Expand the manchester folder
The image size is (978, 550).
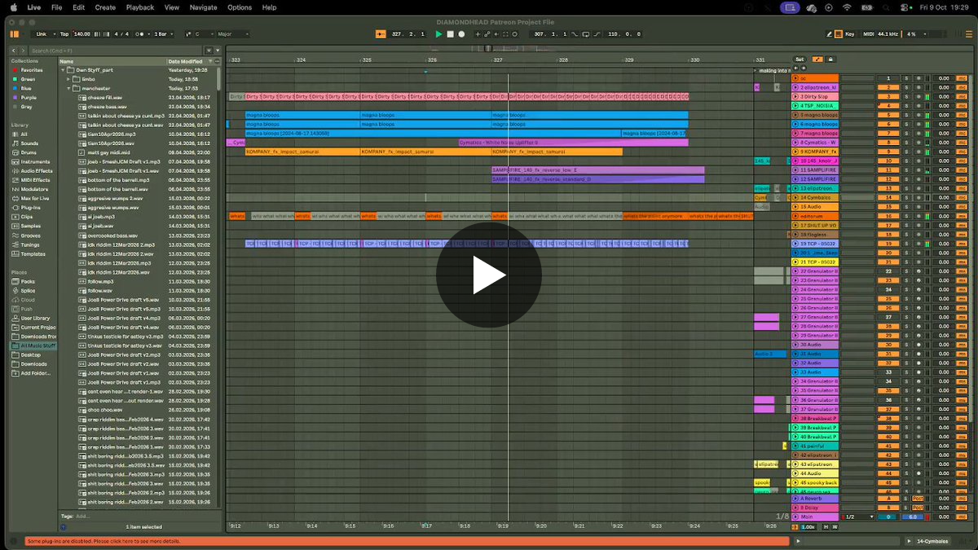[68, 88]
